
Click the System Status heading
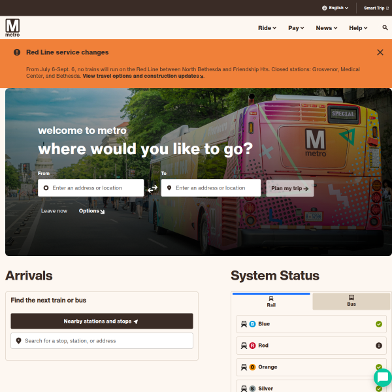[x=275, y=276]
